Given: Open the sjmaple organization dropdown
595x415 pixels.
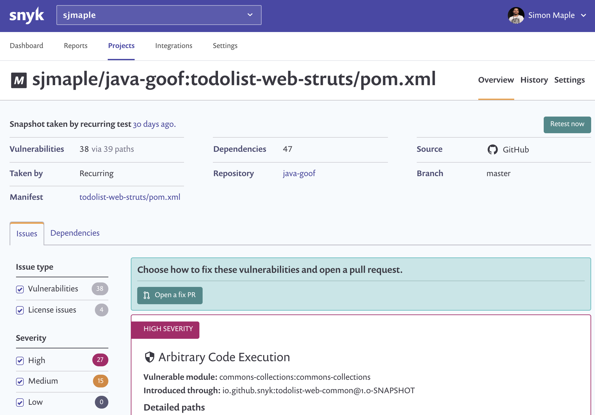Looking at the screenshot, I should point(159,15).
